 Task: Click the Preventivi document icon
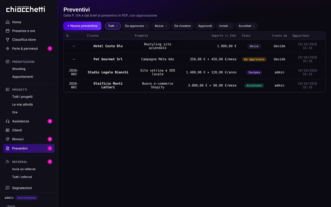click(7, 148)
